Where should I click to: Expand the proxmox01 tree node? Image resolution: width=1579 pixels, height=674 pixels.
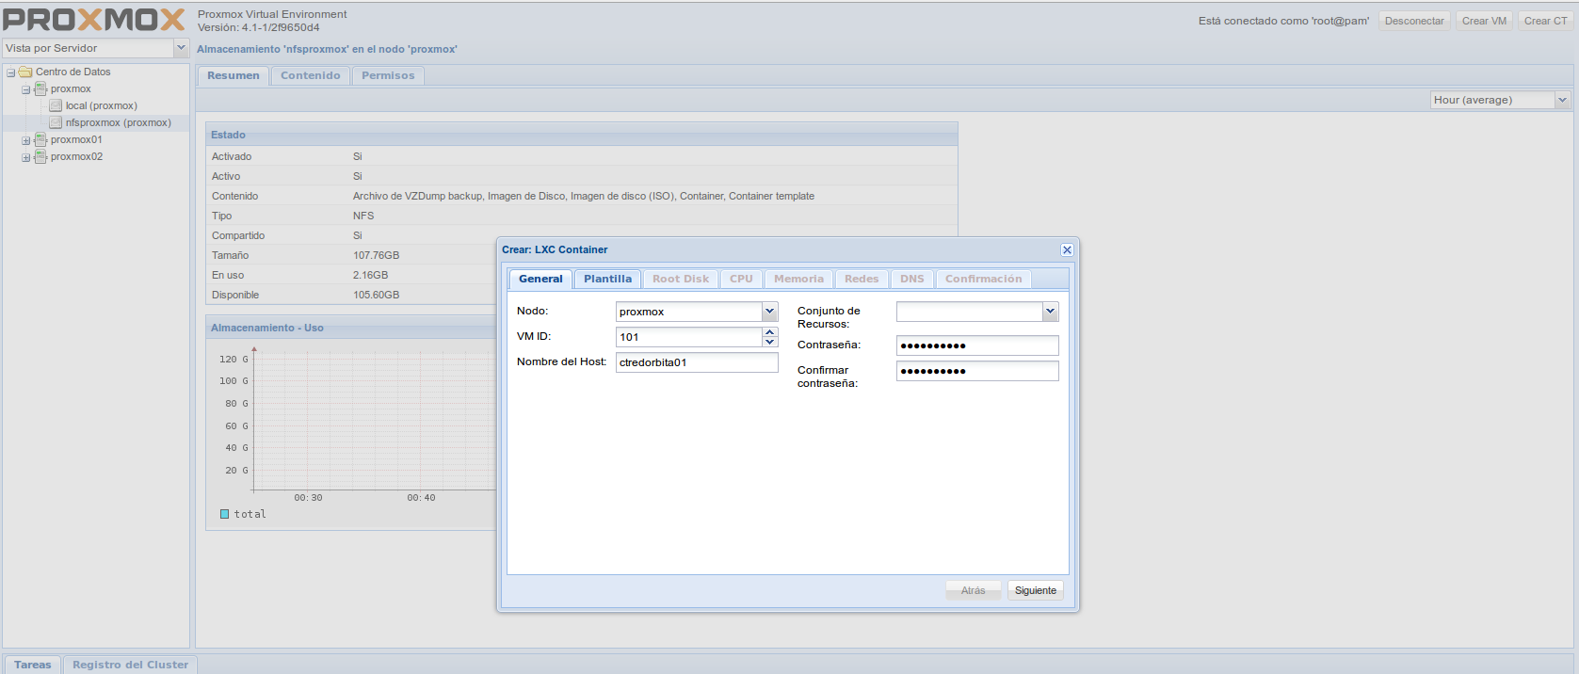[x=26, y=140]
